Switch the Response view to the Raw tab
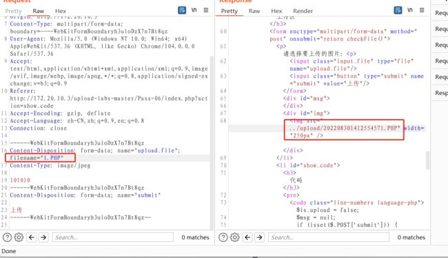The height and width of the screenshot is (258, 448). 254,11
